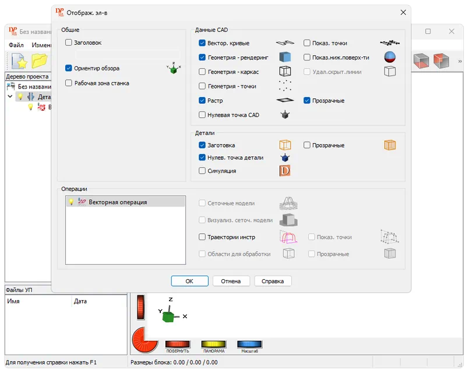Click the blue Масштаб zoom slider

(250, 344)
